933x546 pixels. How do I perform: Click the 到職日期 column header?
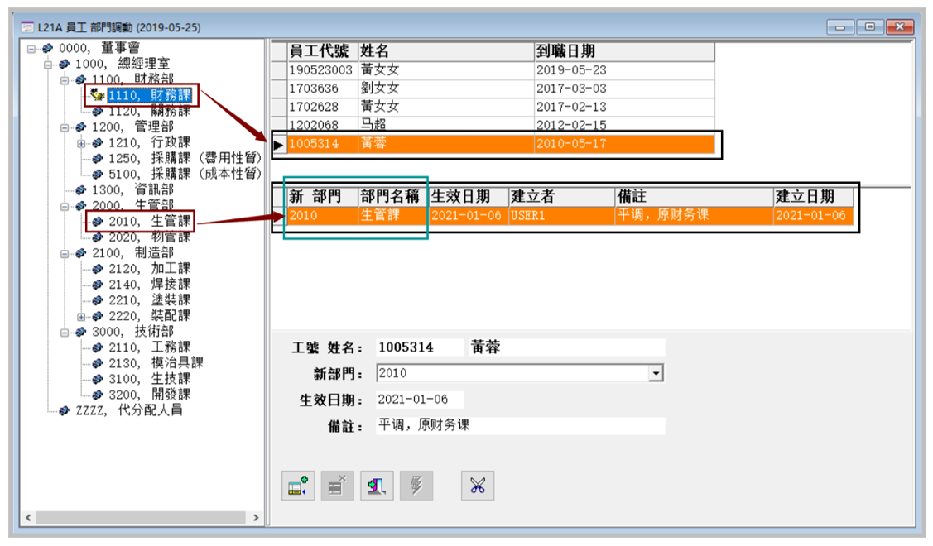[623, 52]
